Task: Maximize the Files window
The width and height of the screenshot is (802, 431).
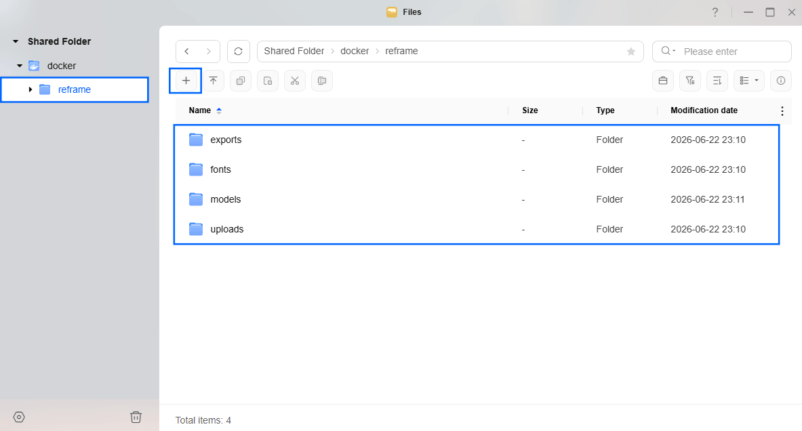Action: 769,12
